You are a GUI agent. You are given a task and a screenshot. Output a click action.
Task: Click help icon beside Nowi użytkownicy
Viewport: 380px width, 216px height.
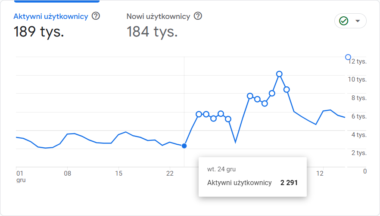pyautogui.click(x=198, y=16)
